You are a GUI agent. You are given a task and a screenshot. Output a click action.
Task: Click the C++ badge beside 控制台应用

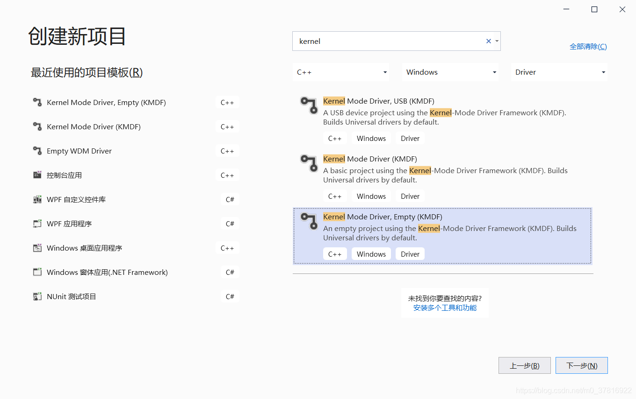pos(227,175)
